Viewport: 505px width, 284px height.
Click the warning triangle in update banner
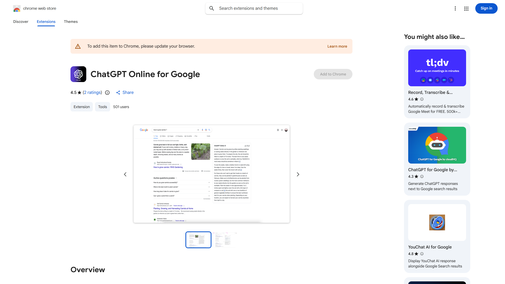pos(78,46)
